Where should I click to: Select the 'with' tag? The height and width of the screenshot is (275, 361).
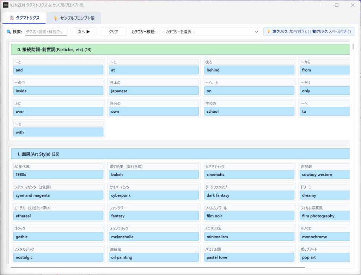58,132
